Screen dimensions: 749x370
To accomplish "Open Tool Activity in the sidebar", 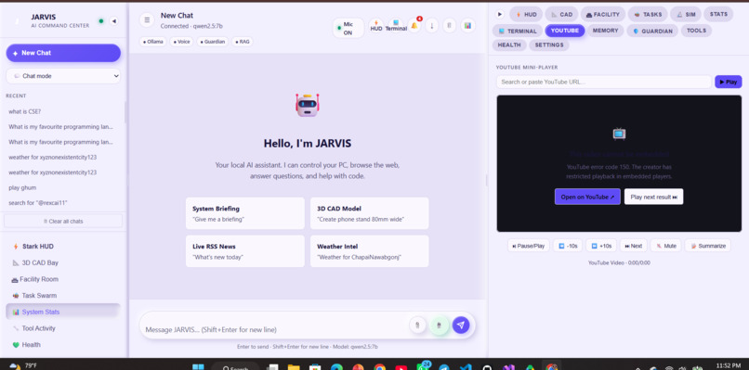I will (63, 328).
